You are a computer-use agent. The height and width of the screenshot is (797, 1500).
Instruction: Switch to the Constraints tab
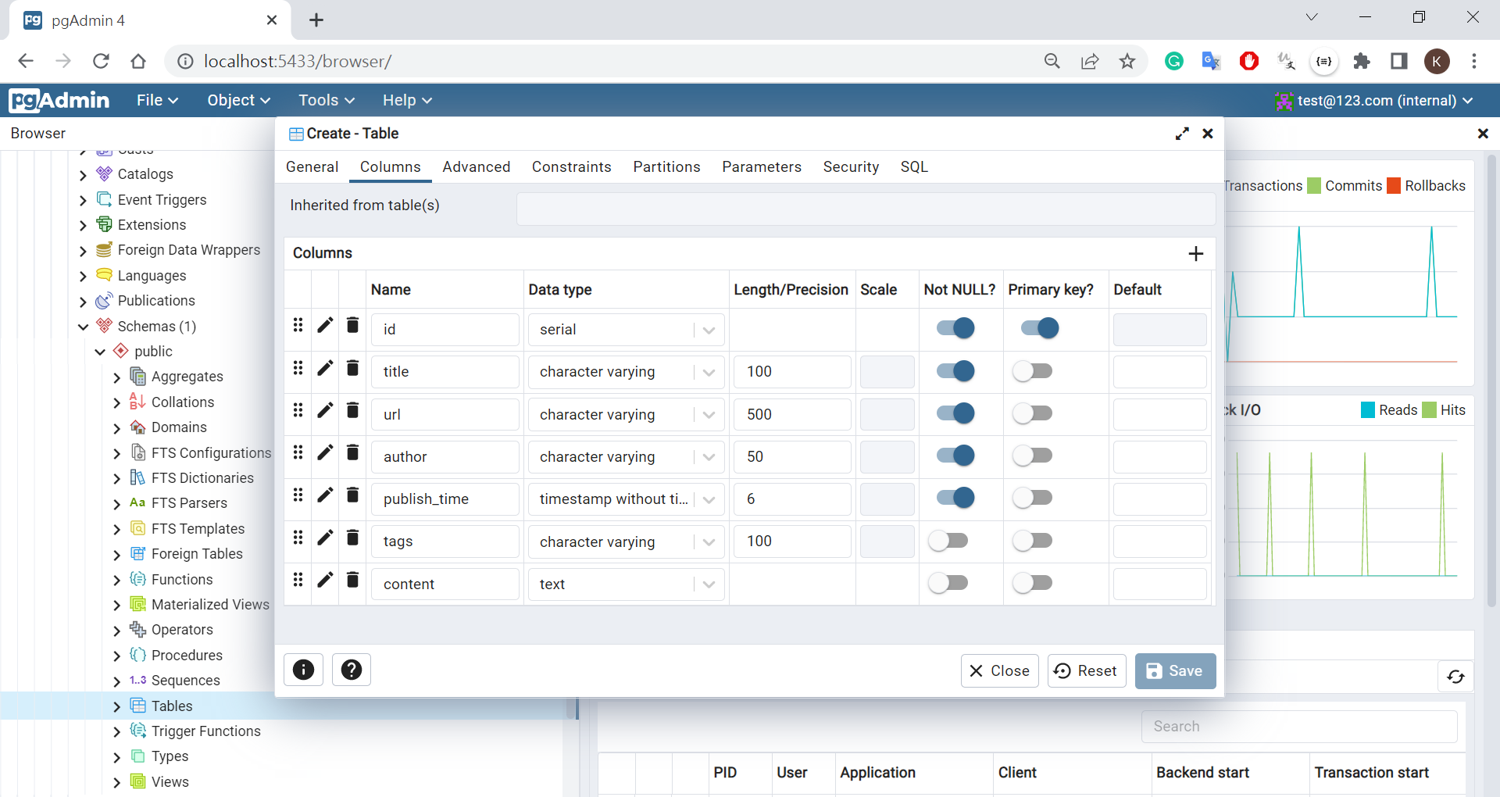point(571,167)
